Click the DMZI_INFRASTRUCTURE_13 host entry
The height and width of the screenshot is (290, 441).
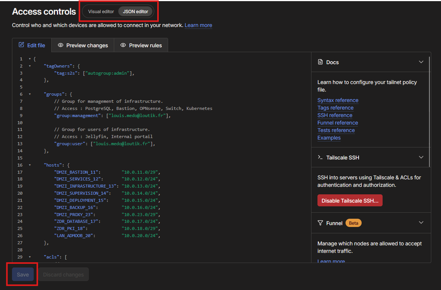[107, 186]
